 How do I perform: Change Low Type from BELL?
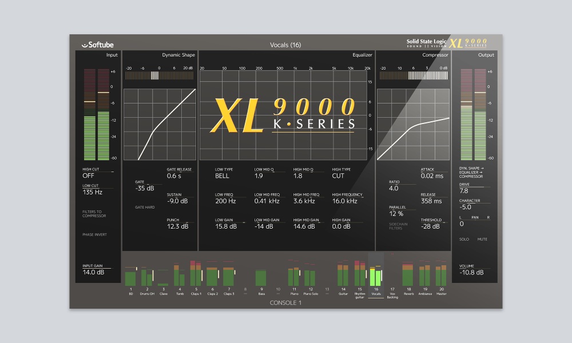[x=222, y=177]
